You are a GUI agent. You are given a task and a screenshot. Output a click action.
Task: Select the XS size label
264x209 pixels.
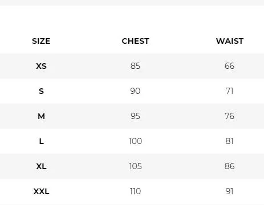pyautogui.click(x=41, y=66)
